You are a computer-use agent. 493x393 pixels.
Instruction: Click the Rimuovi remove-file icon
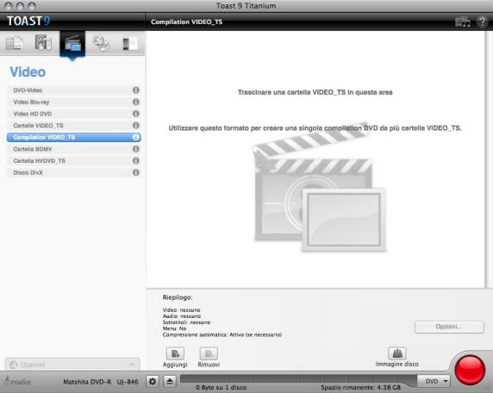(x=209, y=353)
